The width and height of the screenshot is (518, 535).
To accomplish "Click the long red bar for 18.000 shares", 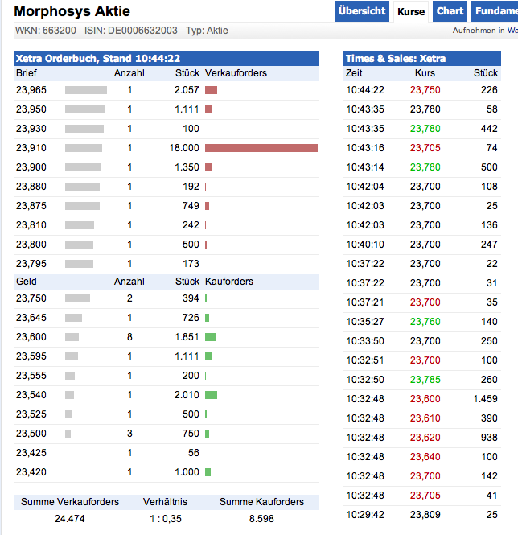I will pyautogui.click(x=261, y=148).
